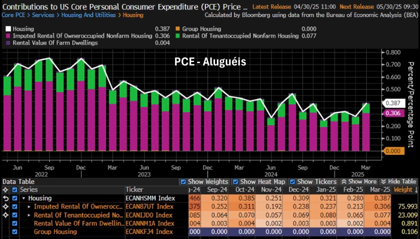Click the Oct-24 column header
The image size is (420, 239).
coord(245,190)
